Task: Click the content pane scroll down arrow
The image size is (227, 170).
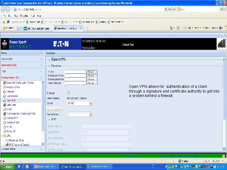Action: click(x=224, y=149)
